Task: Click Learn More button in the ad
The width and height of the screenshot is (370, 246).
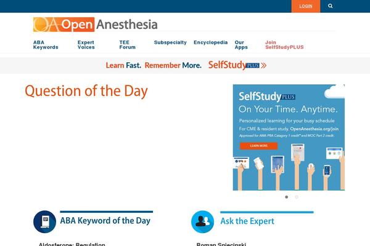Action: [x=259, y=146]
